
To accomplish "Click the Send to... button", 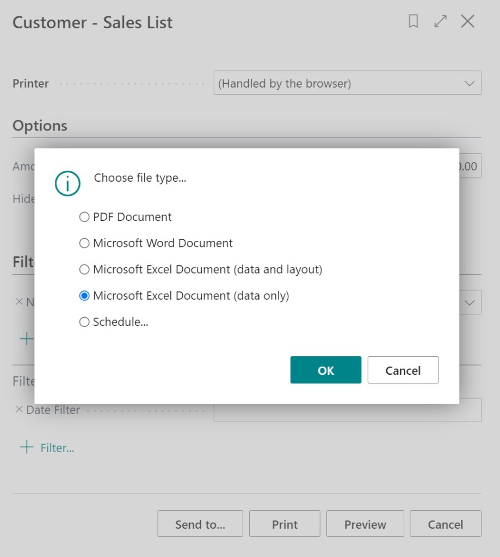I will [200, 524].
